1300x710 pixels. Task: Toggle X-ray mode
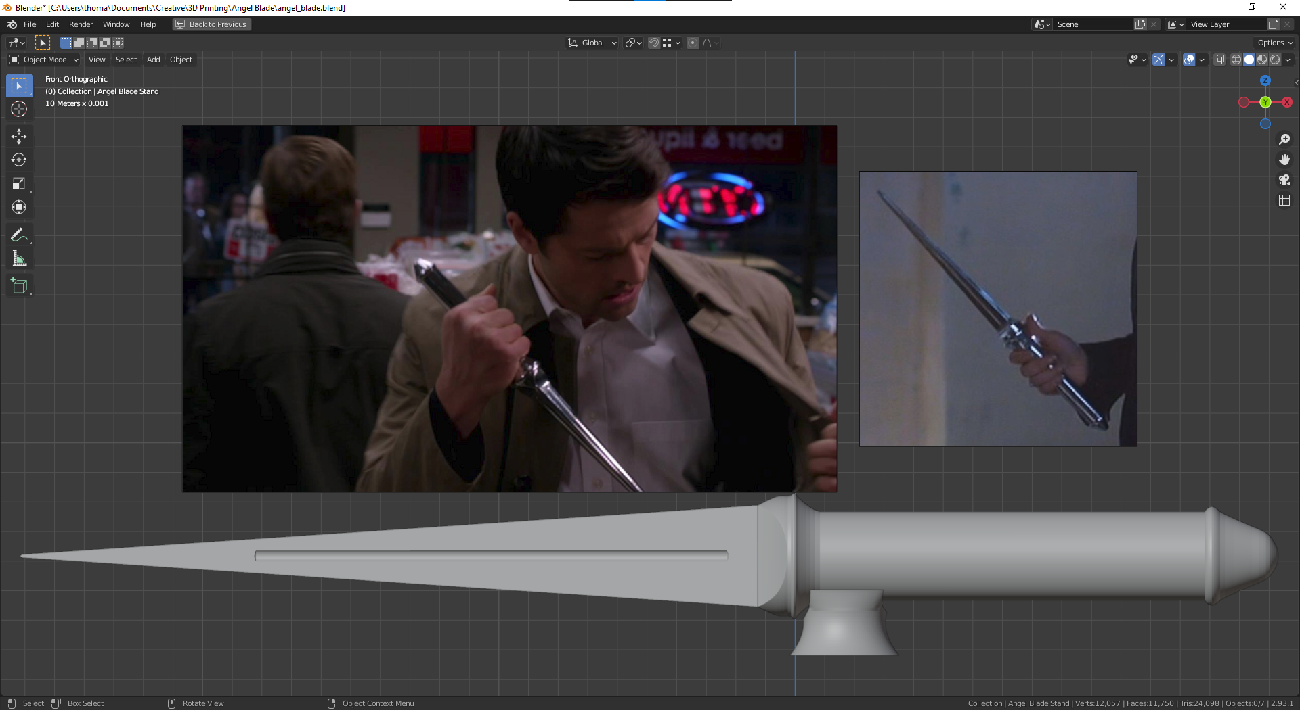pyautogui.click(x=1219, y=60)
